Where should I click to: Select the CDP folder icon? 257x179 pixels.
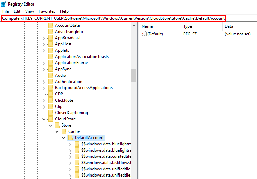51,94
